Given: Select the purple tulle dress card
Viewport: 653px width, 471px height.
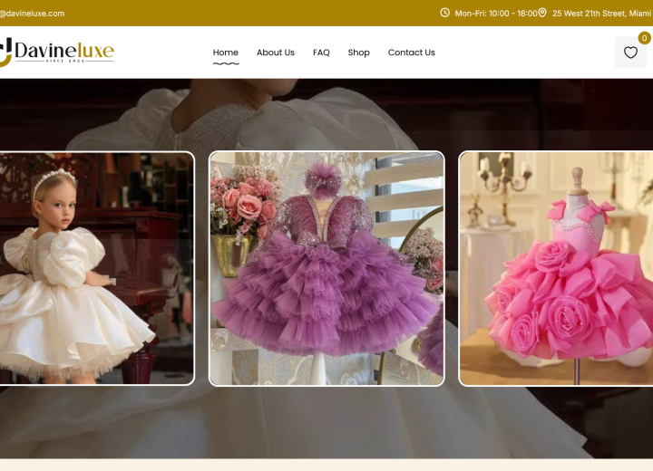Looking at the screenshot, I should (326, 268).
